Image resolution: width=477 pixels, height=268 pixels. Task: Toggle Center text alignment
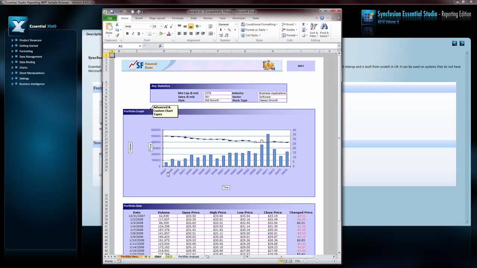click(185, 33)
